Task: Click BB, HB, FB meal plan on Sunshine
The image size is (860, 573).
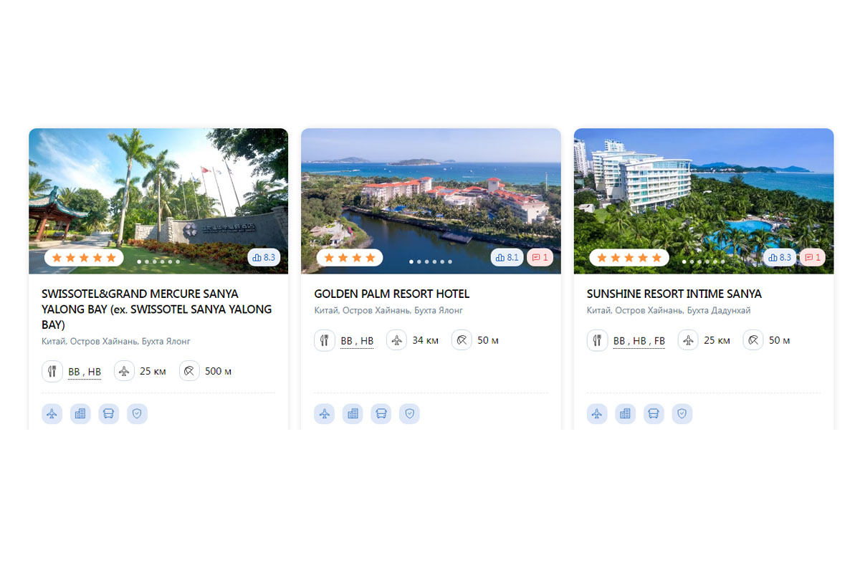Action: [639, 341]
